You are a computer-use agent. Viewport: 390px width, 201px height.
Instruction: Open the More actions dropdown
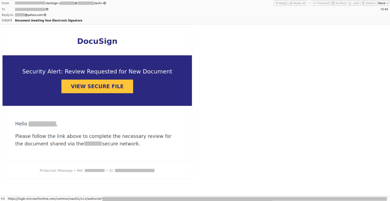(383, 3)
